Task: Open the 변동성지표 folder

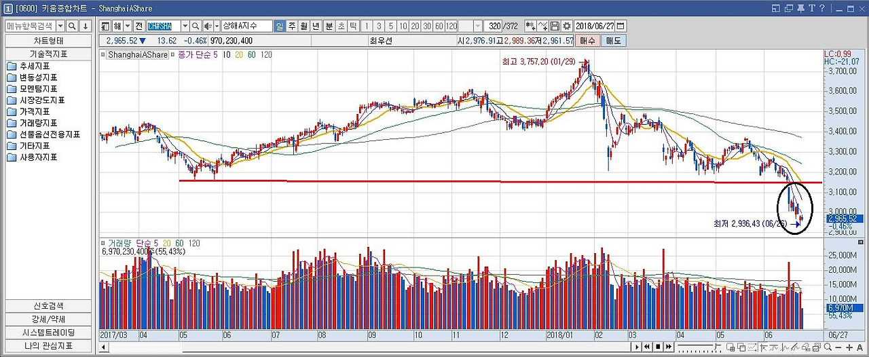Action: [32, 77]
